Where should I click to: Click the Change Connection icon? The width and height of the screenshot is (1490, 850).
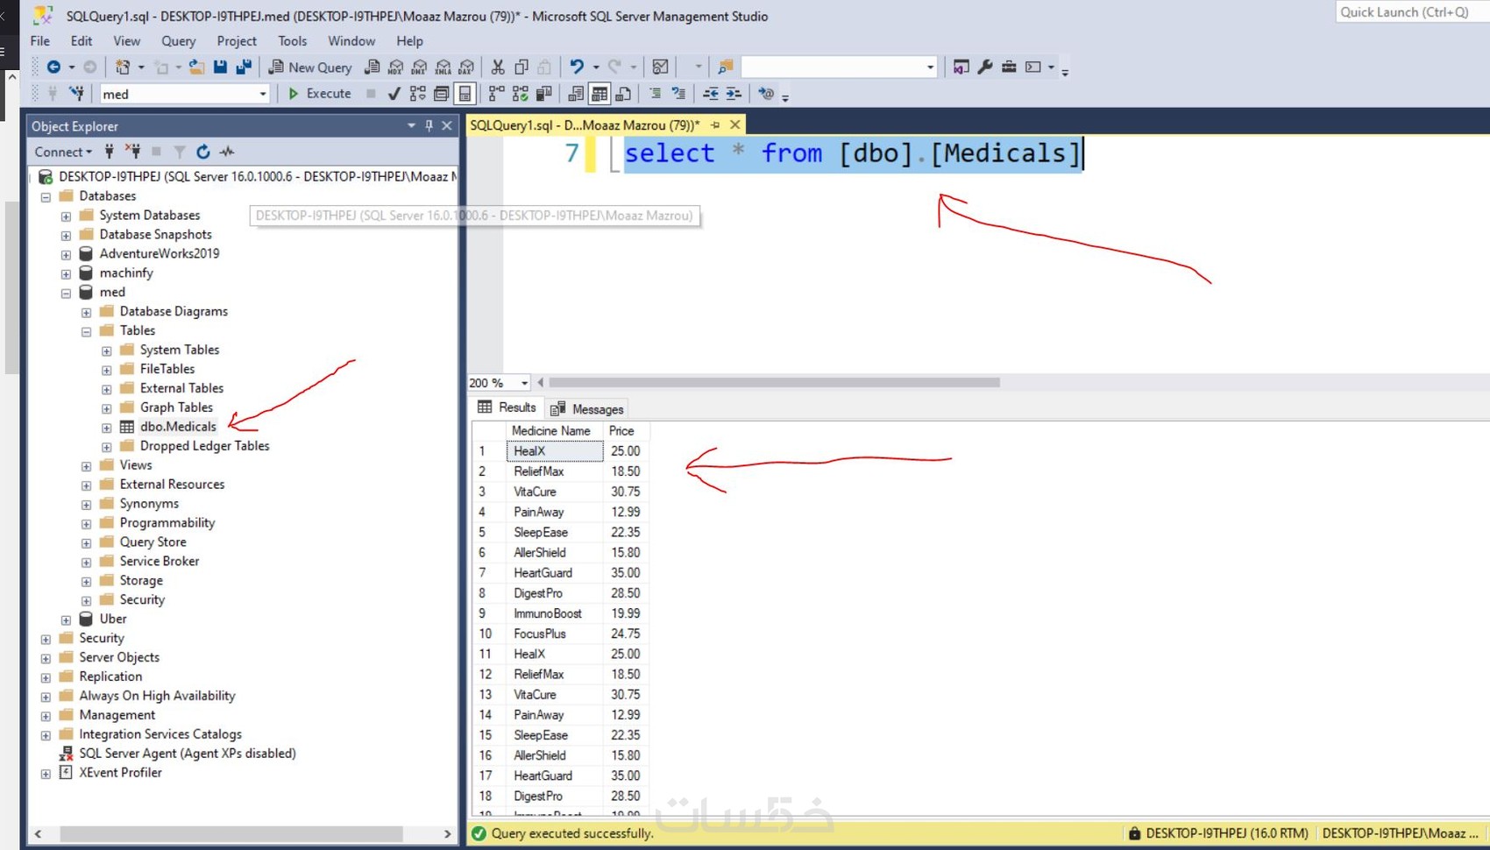click(x=77, y=94)
